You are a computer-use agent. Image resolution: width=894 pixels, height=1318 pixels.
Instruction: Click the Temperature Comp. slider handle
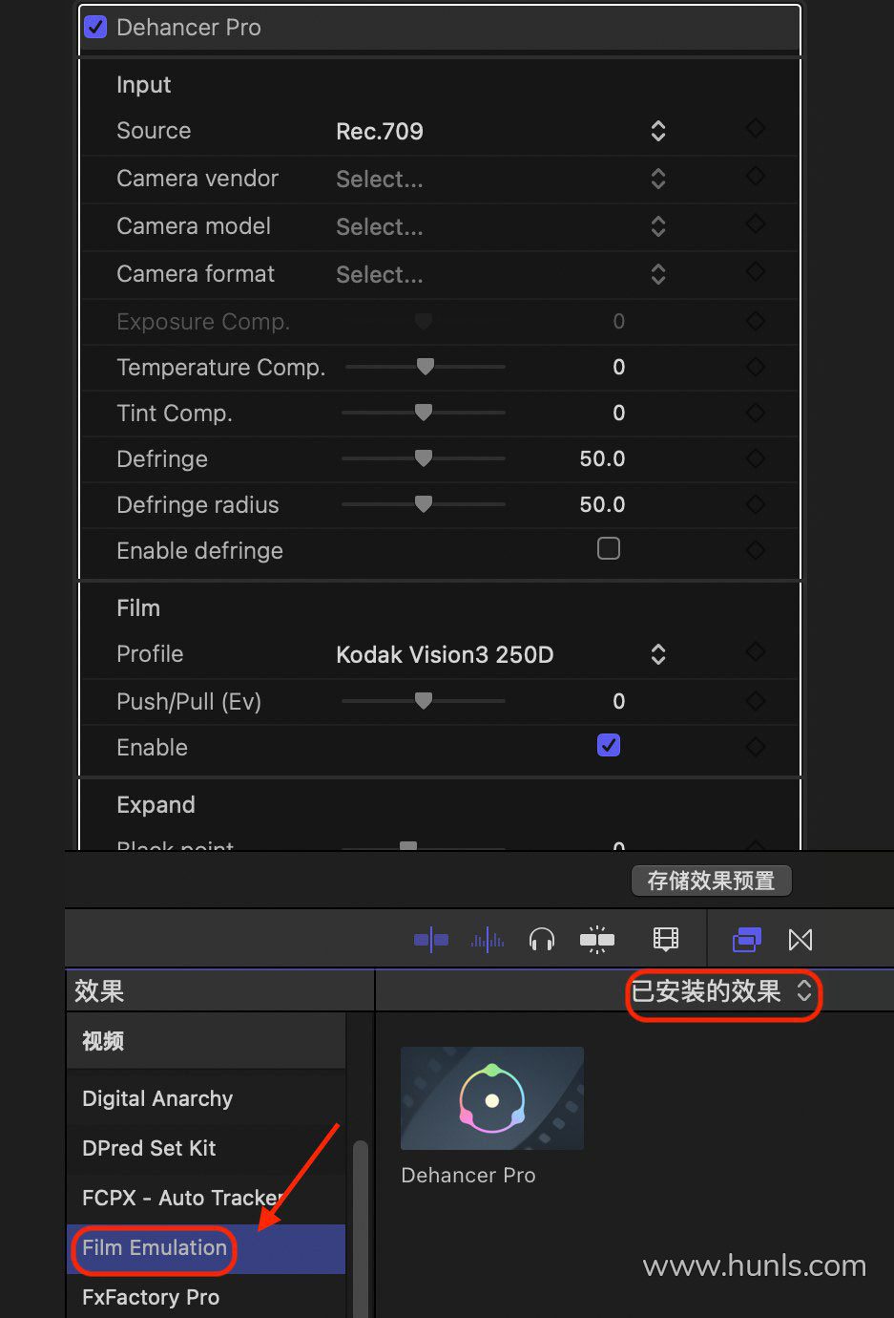coord(426,366)
